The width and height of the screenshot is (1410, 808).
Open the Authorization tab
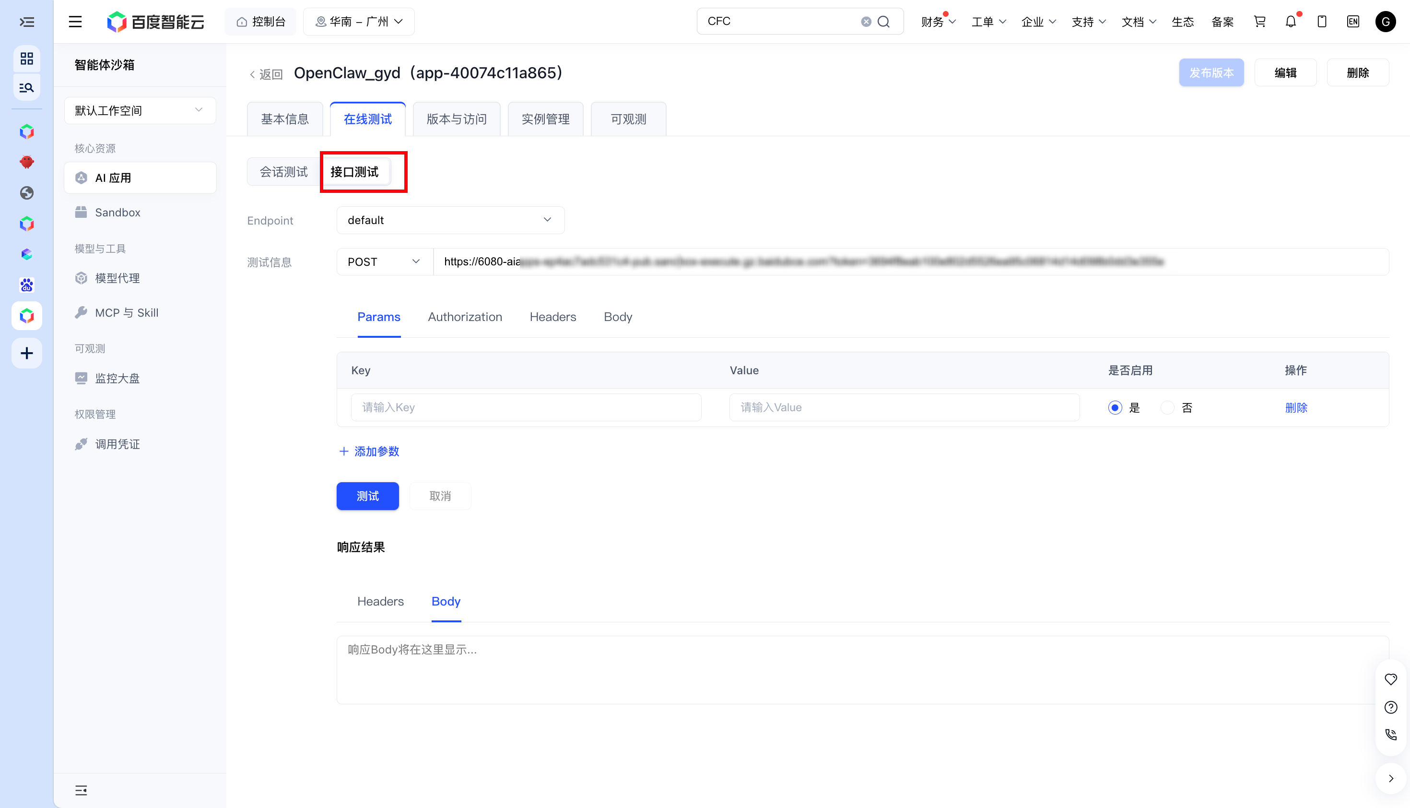465,317
